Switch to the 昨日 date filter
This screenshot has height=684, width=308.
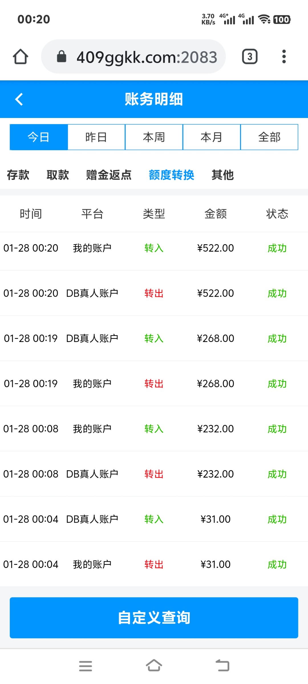click(96, 137)
